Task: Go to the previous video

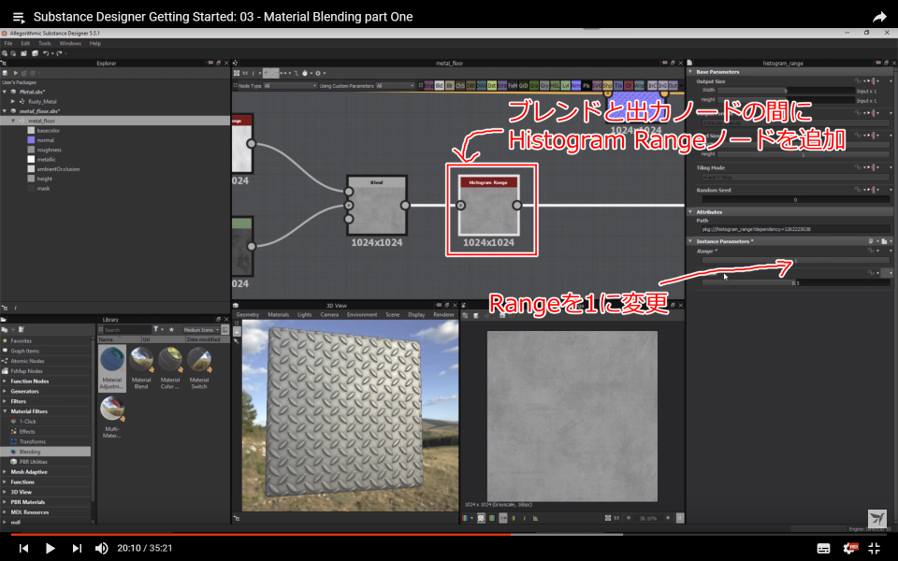Action: (23, 549)
